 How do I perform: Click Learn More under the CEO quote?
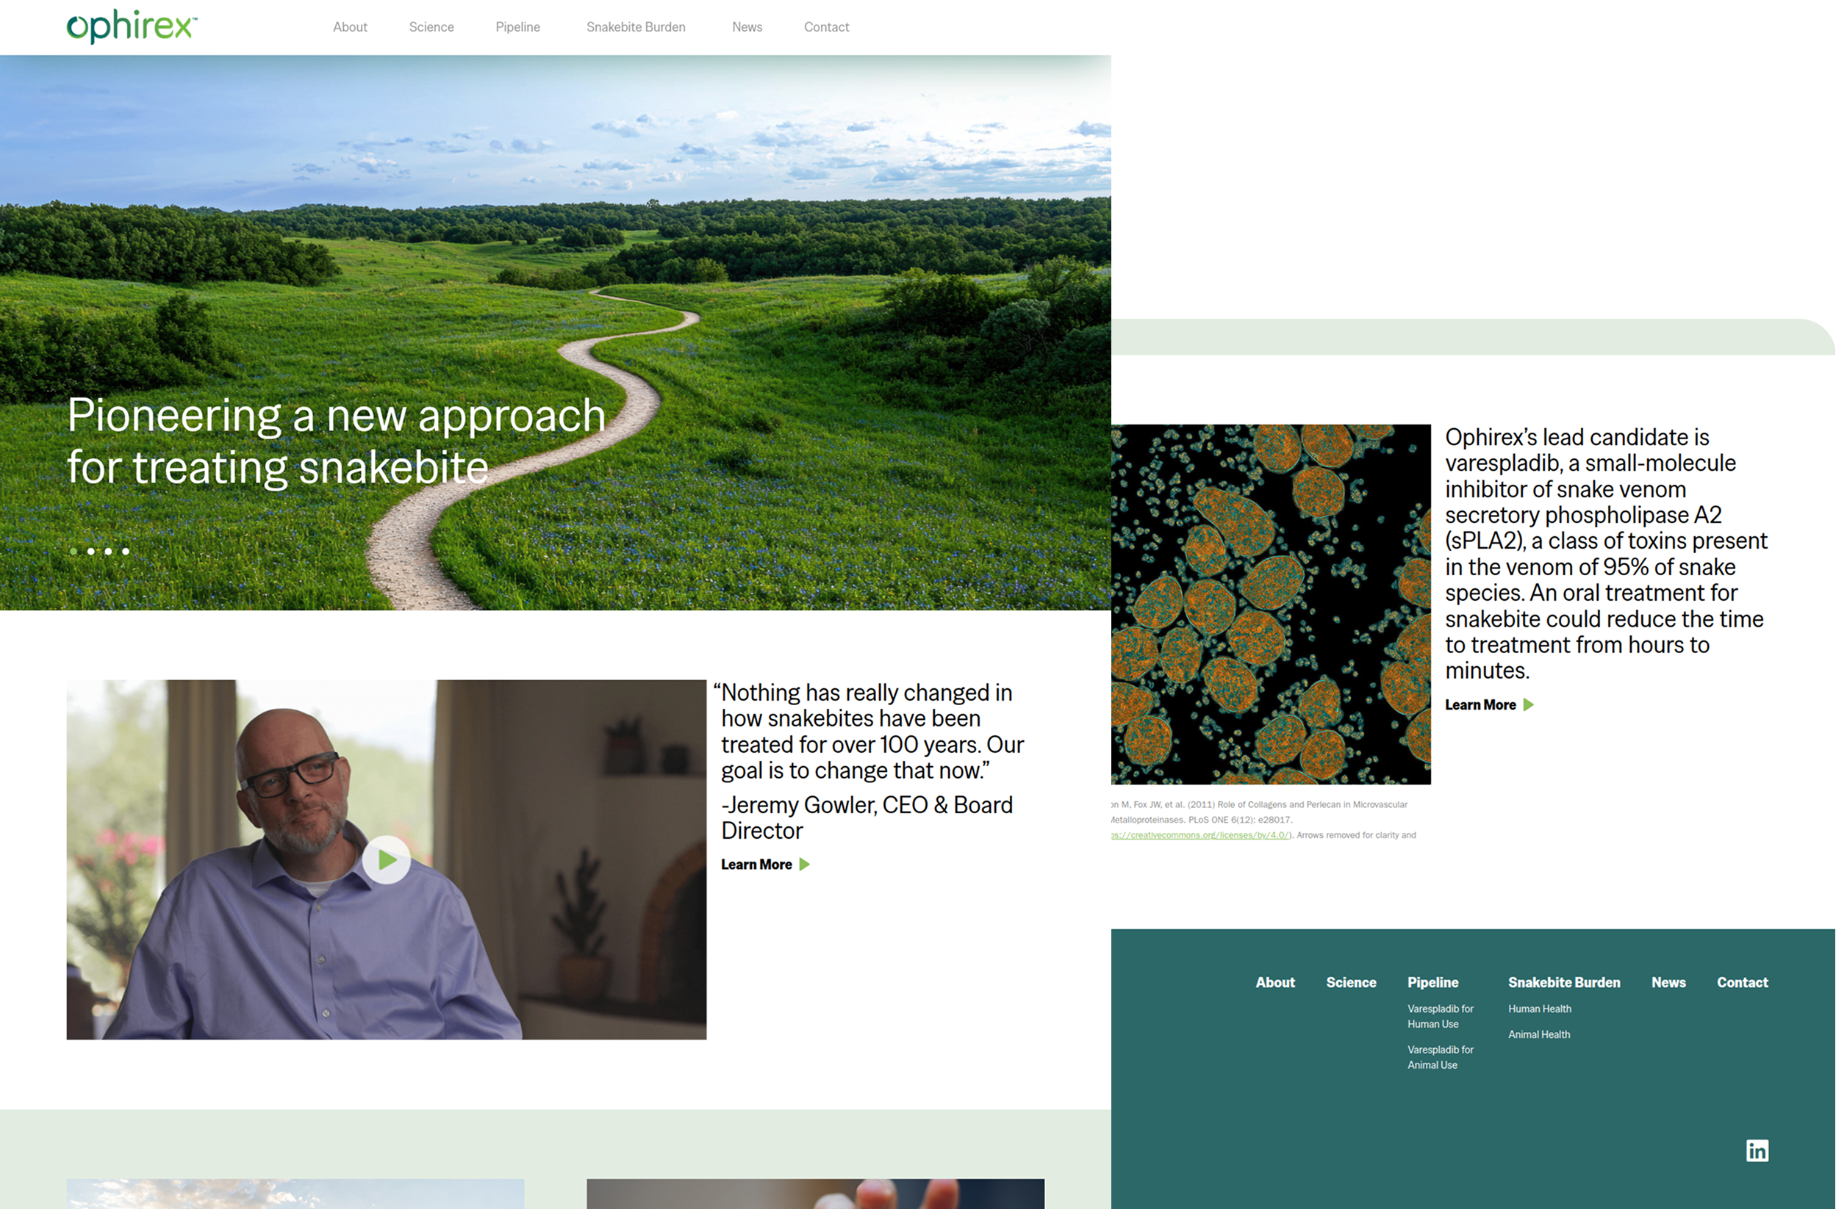coord(756,865)
